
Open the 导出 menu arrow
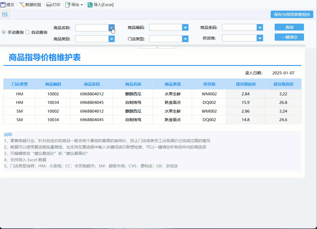(82, 5)
